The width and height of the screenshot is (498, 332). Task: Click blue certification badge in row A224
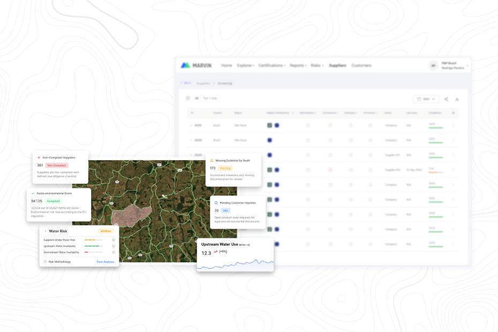point(270,140)
